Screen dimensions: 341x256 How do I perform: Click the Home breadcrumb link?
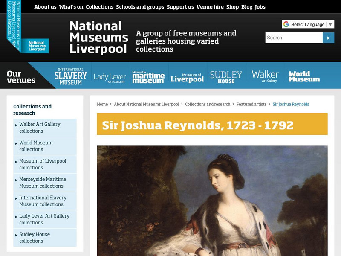click(x=101, y=103)
